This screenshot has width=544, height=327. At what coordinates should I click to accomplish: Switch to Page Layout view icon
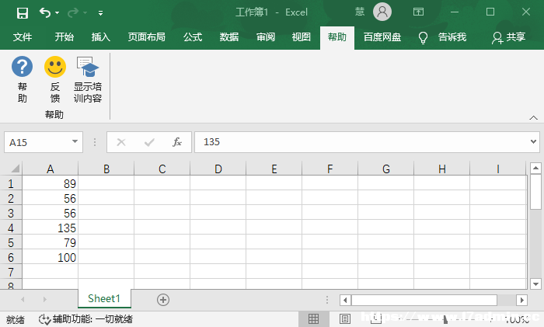coord(345,318)
